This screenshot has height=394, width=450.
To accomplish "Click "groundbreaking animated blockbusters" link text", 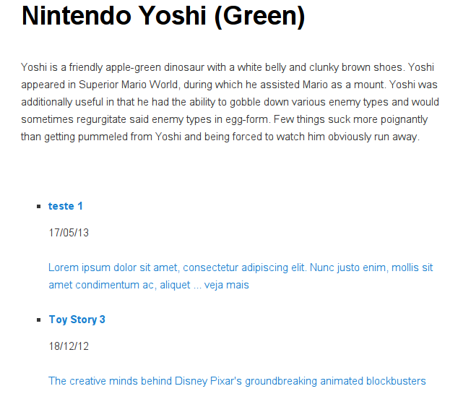I will coord(335,381).
